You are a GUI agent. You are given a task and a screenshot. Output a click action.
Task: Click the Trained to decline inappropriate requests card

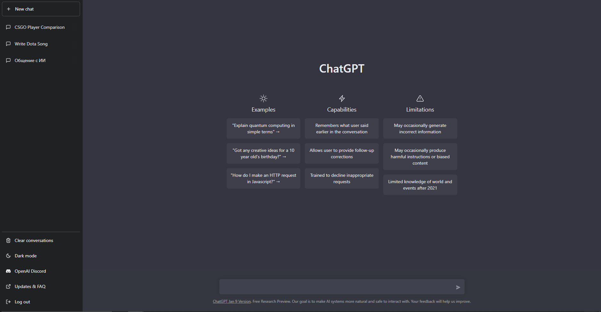(342, 178)
